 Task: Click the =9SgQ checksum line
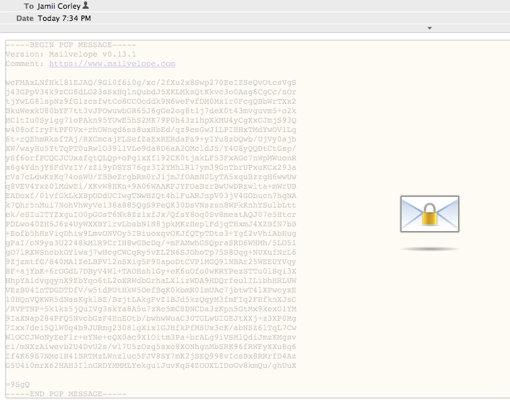(x=18, y=383)
